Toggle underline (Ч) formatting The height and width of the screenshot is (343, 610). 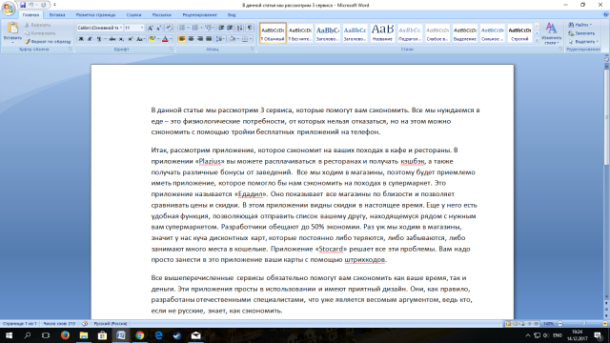[x=99, y=39]
